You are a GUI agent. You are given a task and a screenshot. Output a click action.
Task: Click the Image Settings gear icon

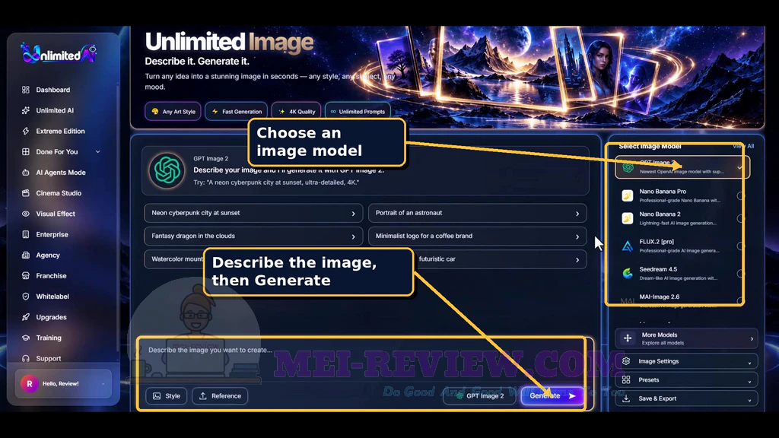tap(626, 361)
